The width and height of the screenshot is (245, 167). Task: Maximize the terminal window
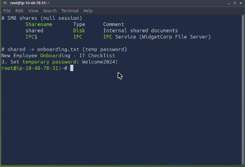tap(235, 3)
